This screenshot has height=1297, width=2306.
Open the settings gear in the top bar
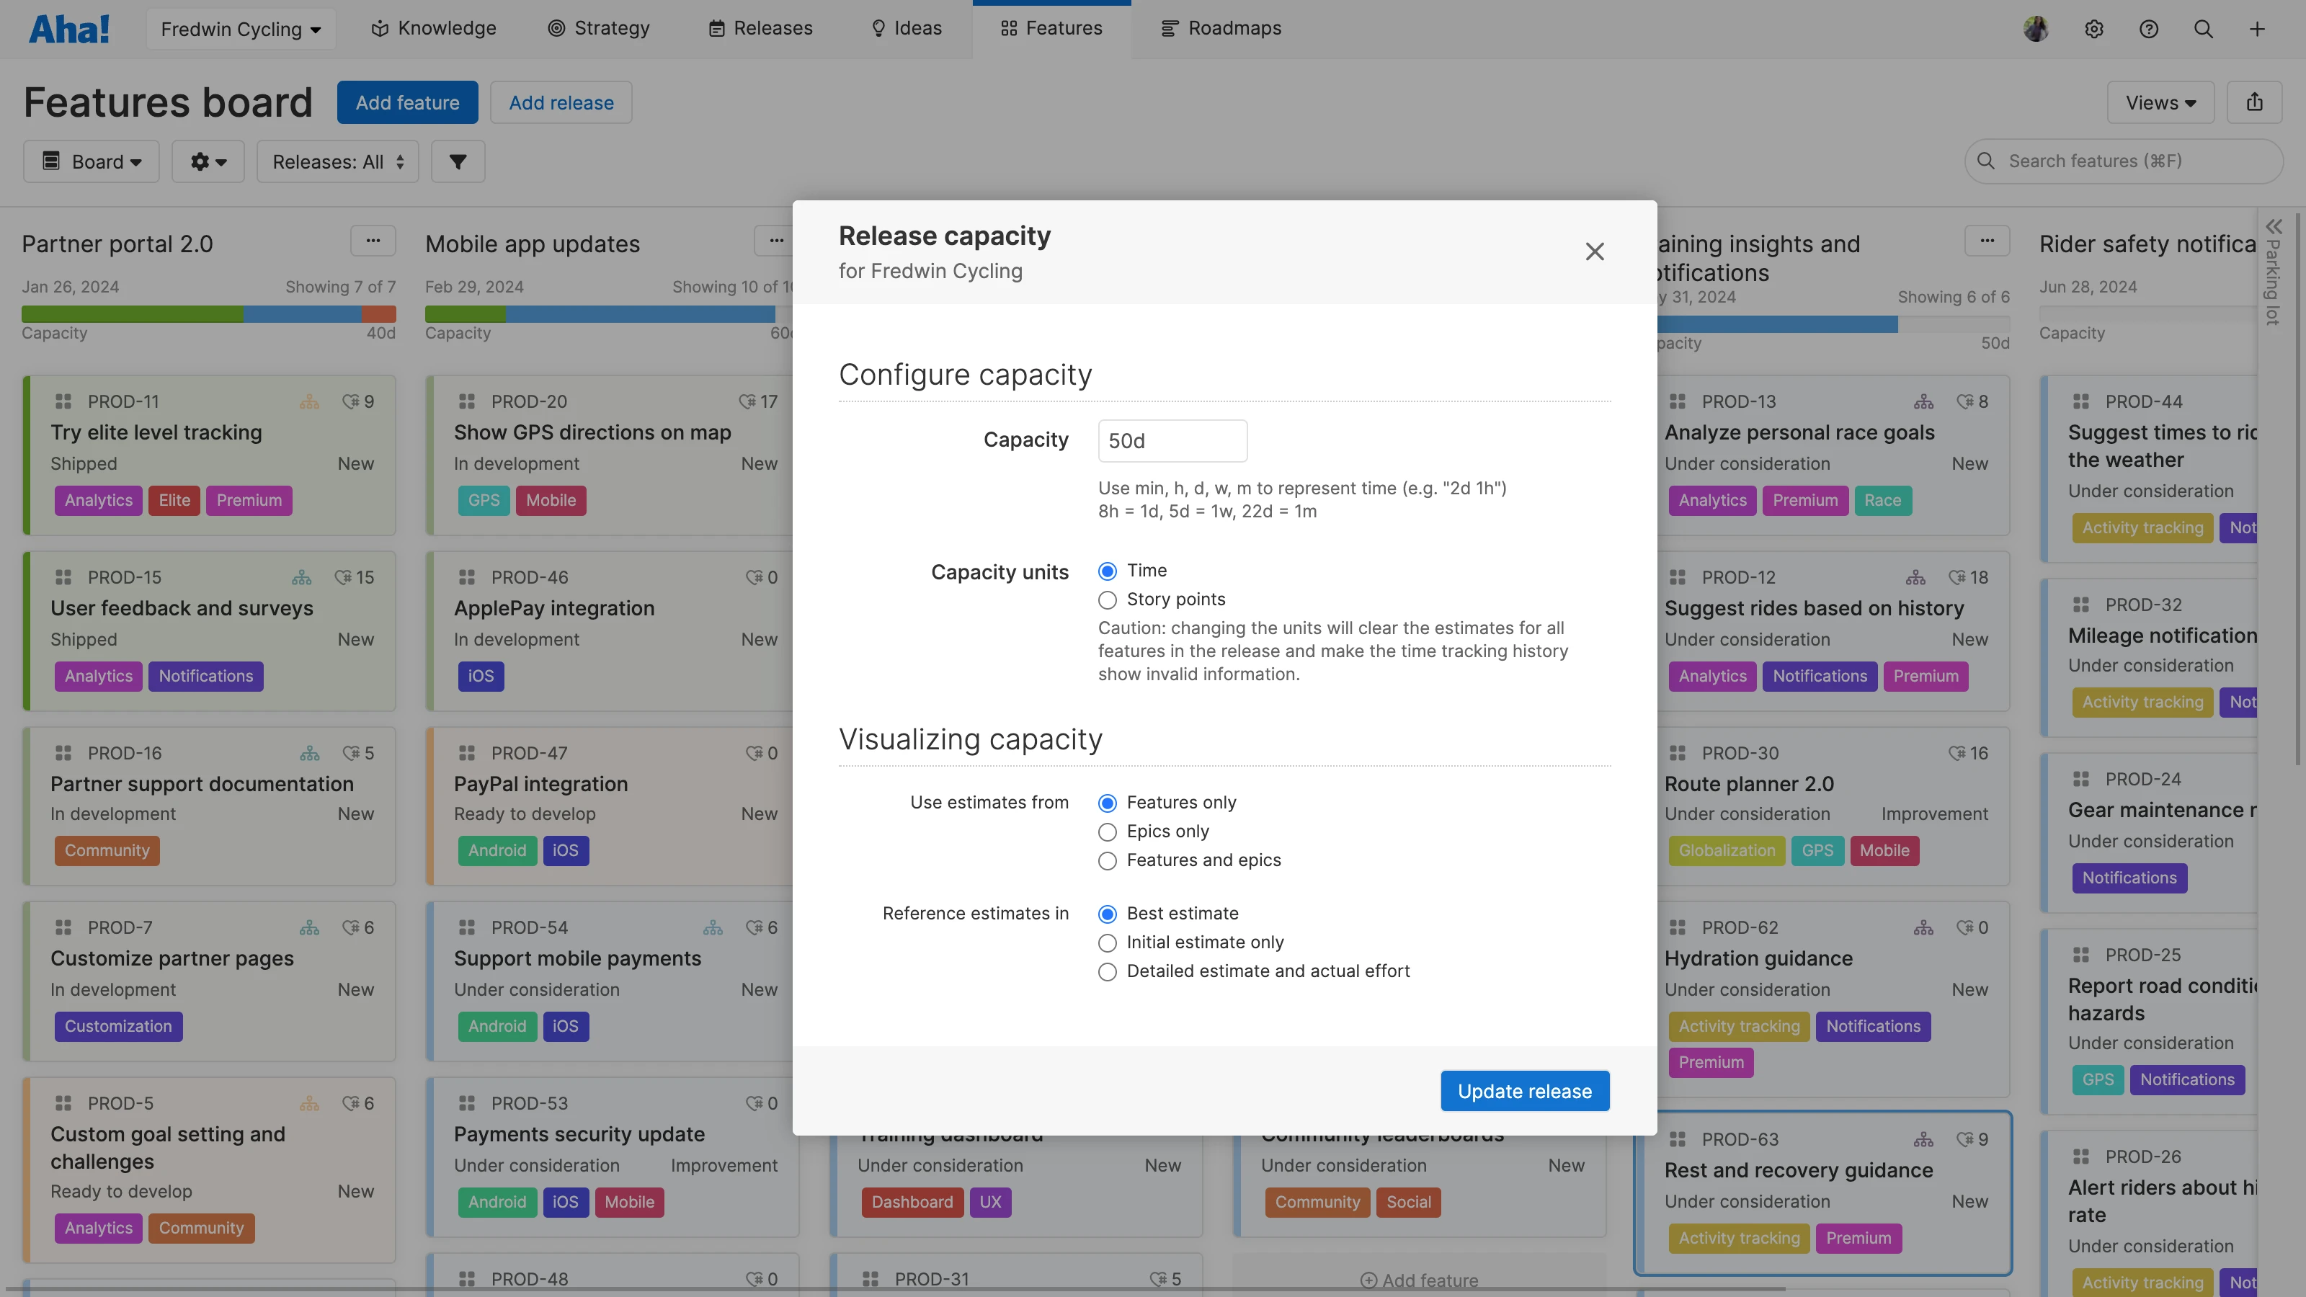pyautogui.click(x=2095, y=29)
